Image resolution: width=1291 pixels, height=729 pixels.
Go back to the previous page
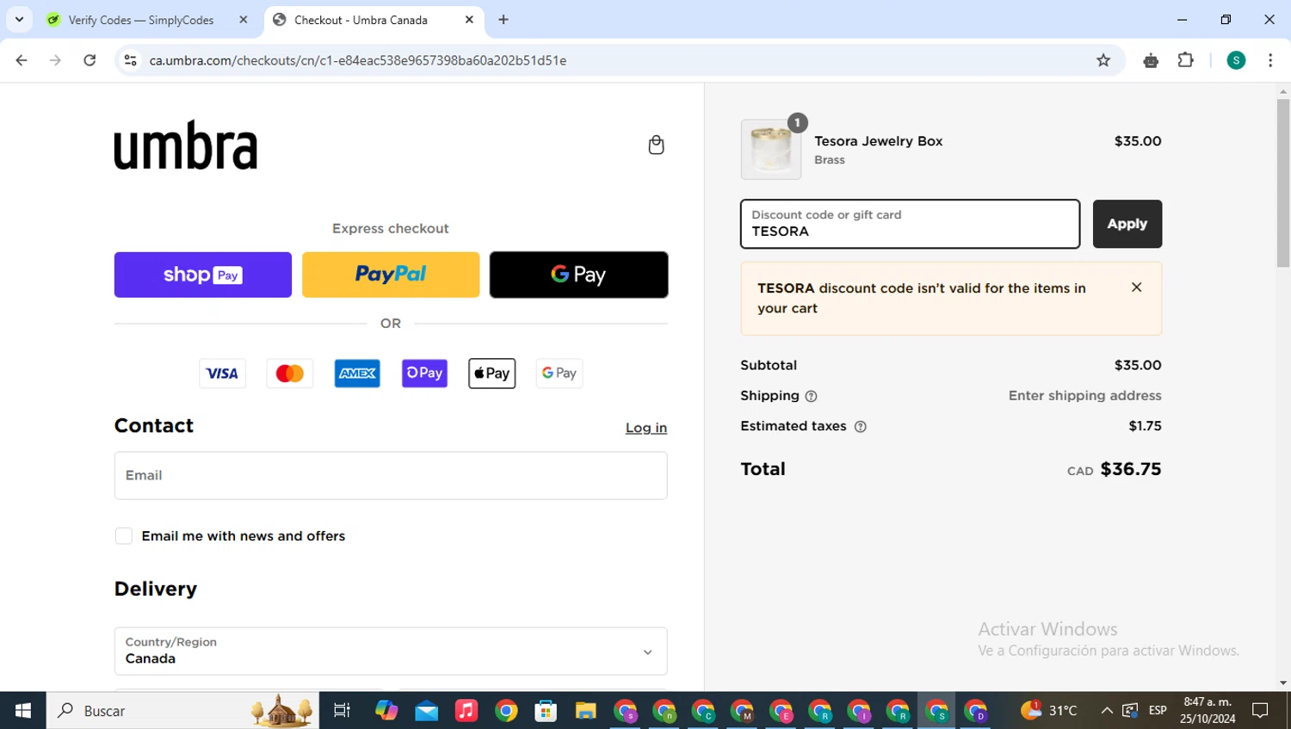[22, 60]
